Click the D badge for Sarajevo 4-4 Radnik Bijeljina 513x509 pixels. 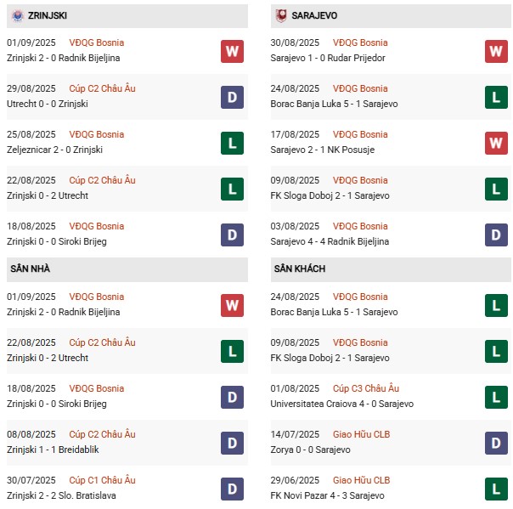pos(496,235)
